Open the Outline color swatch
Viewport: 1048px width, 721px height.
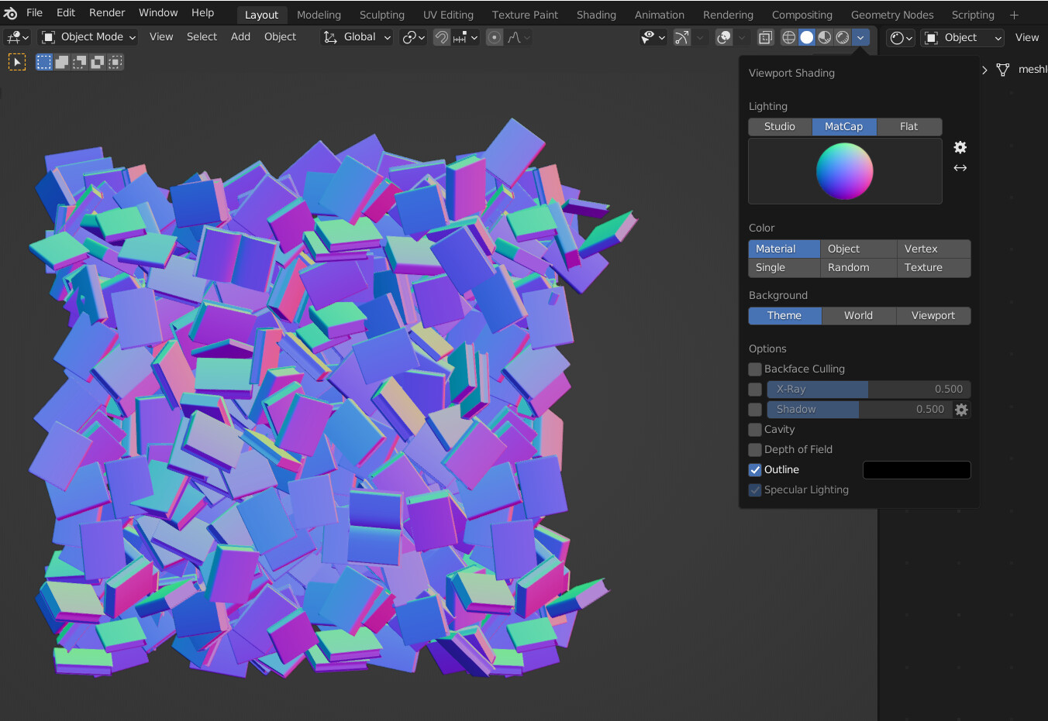(916, 470)
